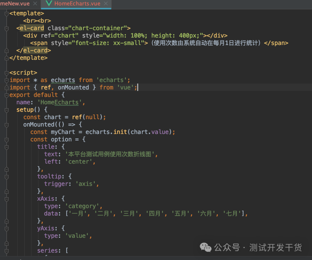
Task: Click the series array opening bracket
Action: click(x=67, y=250)
